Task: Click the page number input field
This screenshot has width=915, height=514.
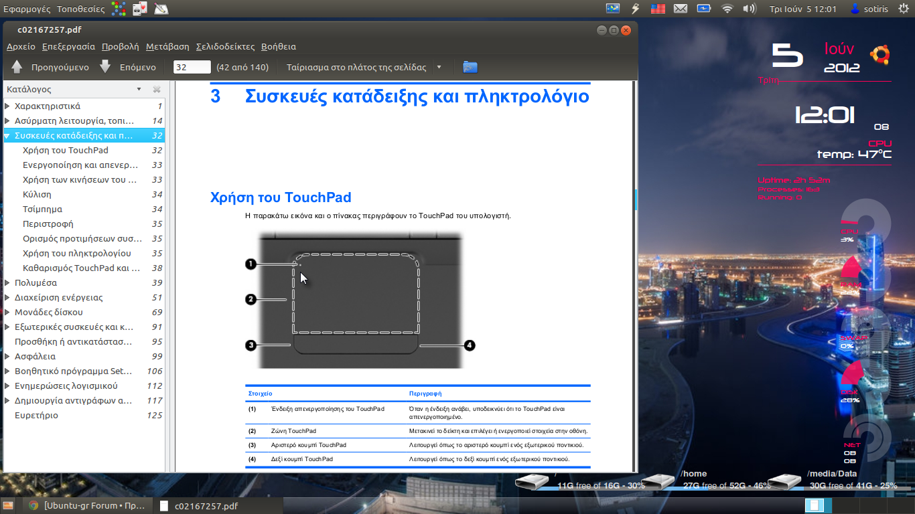Action: click(x=192, y=67)
